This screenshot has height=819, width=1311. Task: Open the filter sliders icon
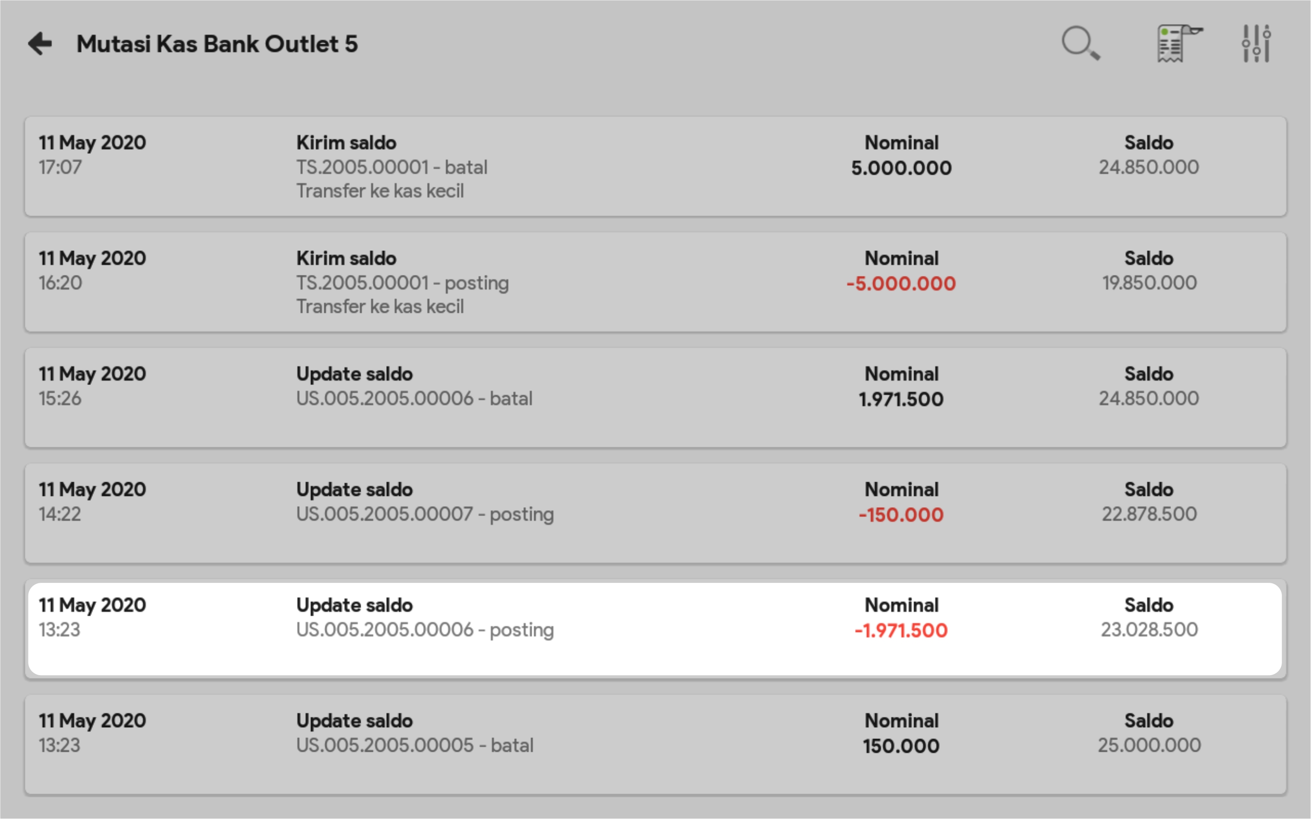[x=1256, y=43]
